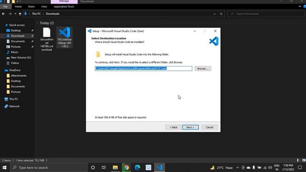Click the taskbar search box

(x=48, y=168)
